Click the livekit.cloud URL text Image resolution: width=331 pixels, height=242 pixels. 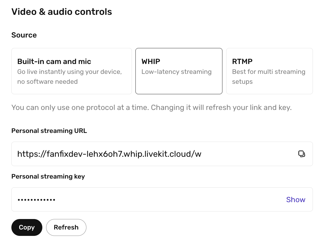pyautogui.click(x=109, y=154)
